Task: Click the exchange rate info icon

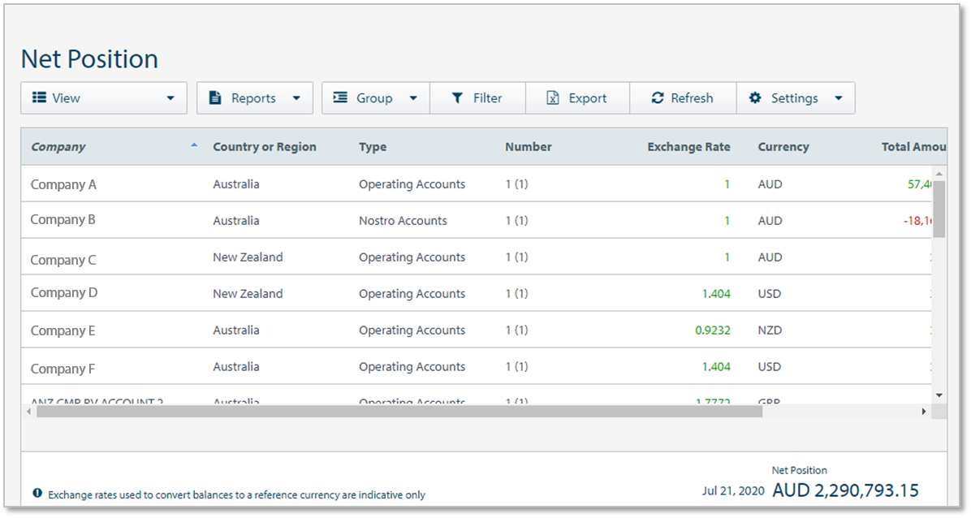Action: pyautogui.click(x=37, y=494)
